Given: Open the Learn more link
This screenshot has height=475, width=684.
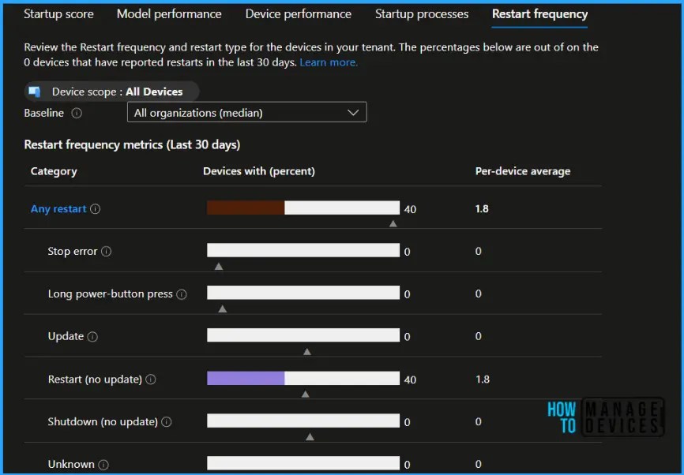Looking at the screenshot, I should 329,62.
